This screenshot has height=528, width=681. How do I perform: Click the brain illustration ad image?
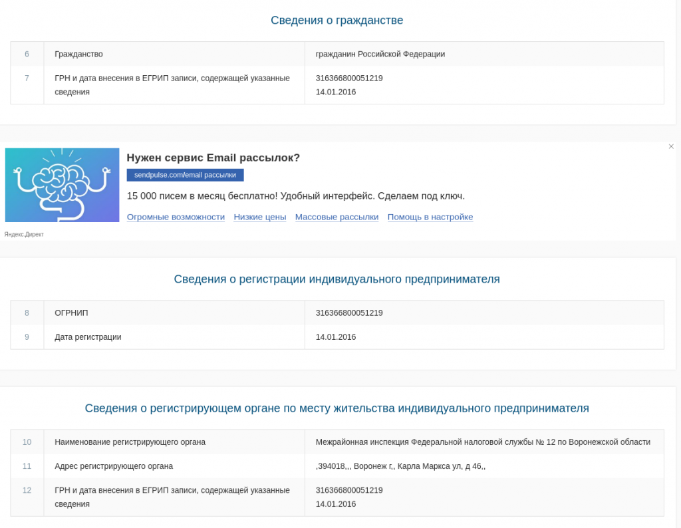(x=62, y=185)
